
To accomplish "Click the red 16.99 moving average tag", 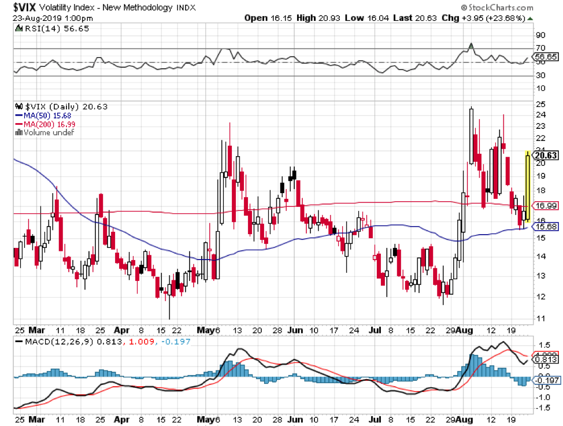I will tap(546, 205).
